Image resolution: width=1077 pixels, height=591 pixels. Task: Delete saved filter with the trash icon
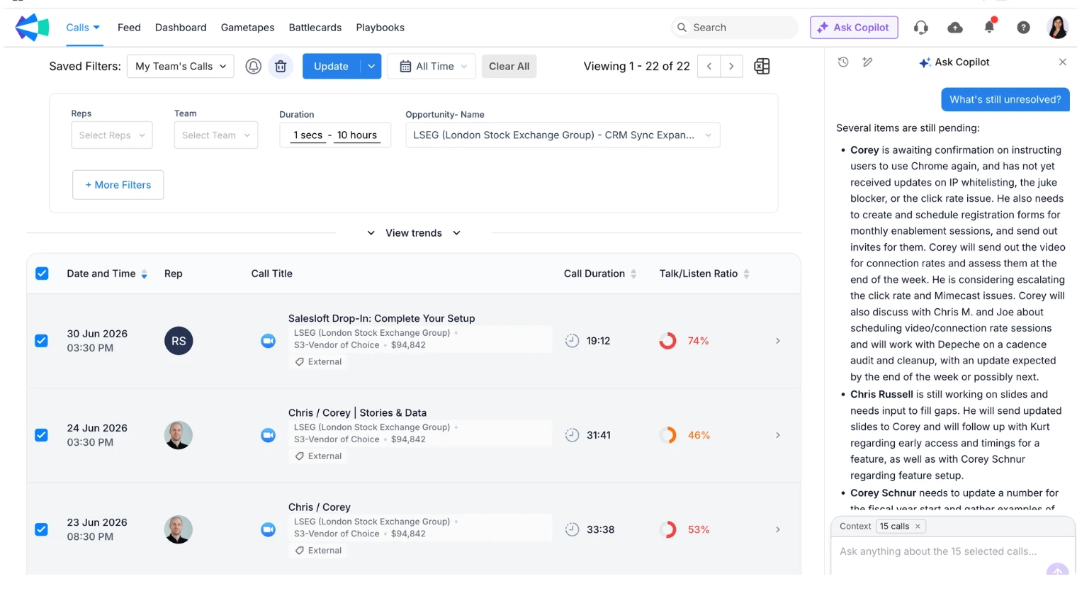click(x=281, y=66)
